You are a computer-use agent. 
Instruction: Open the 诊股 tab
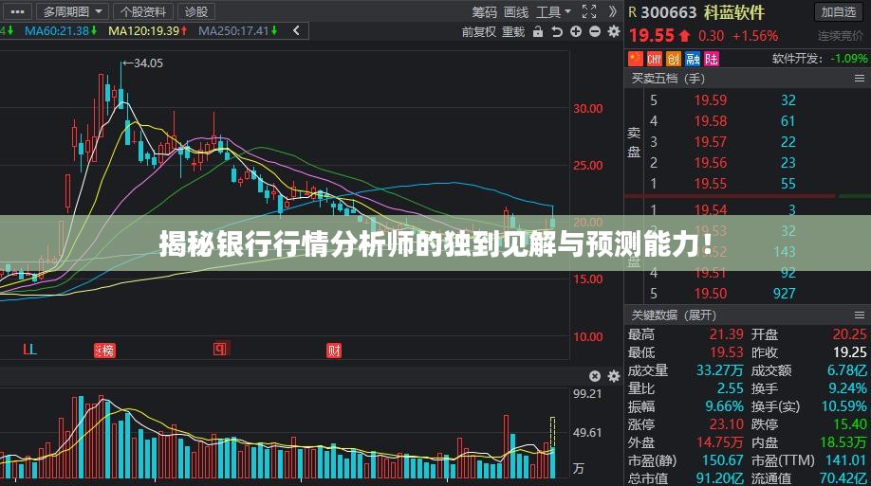196,11
